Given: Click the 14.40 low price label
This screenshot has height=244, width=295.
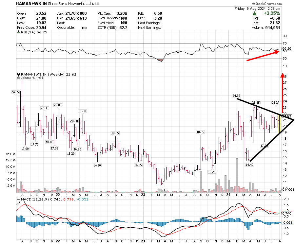Looking at the screenshot, I should (249, 165).
